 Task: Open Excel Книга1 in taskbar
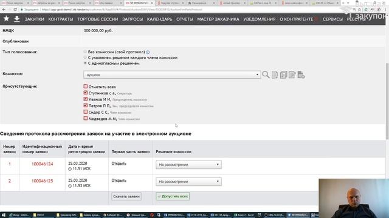click(244, 215)
